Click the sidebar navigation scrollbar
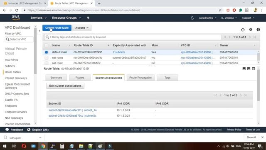Viewport: 266px width, 150px height. point(35,51)
